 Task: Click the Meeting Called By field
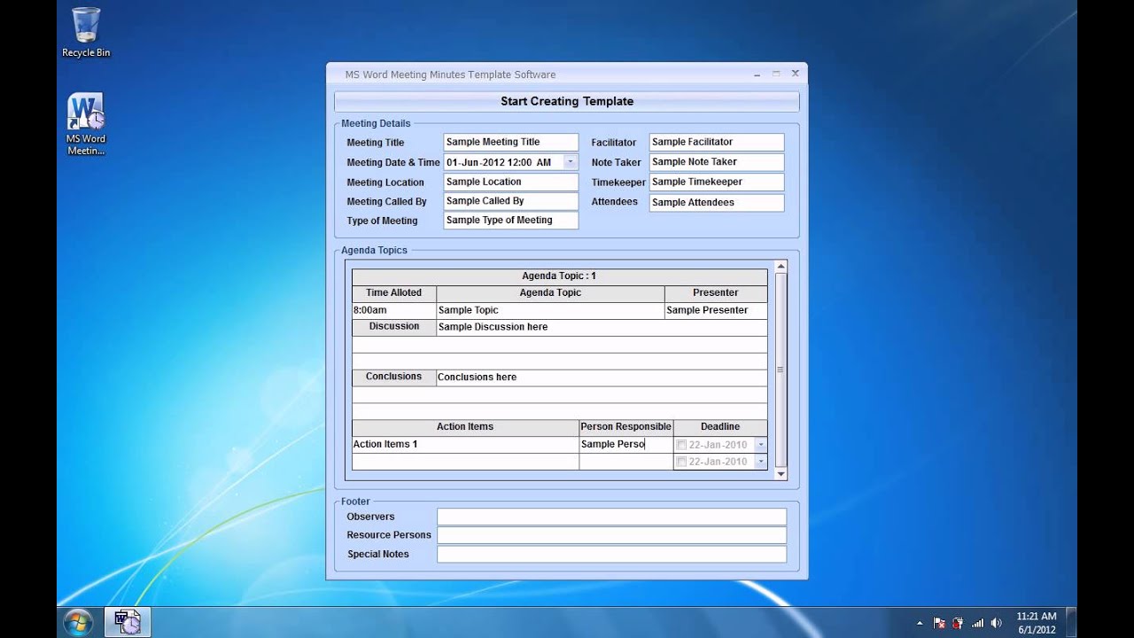[510, 201]
